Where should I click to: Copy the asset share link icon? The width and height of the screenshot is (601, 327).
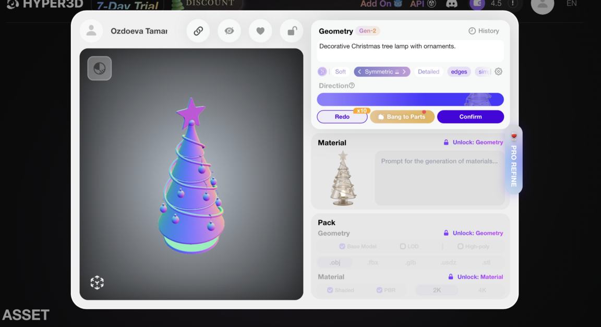click(198, 31)
